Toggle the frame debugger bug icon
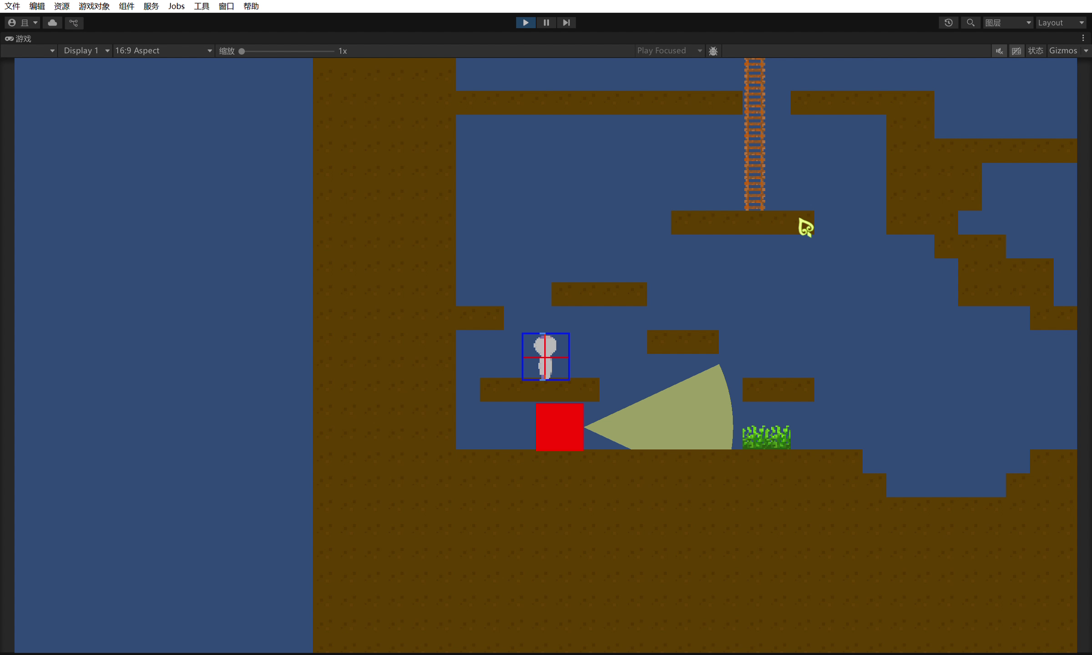 713,51
